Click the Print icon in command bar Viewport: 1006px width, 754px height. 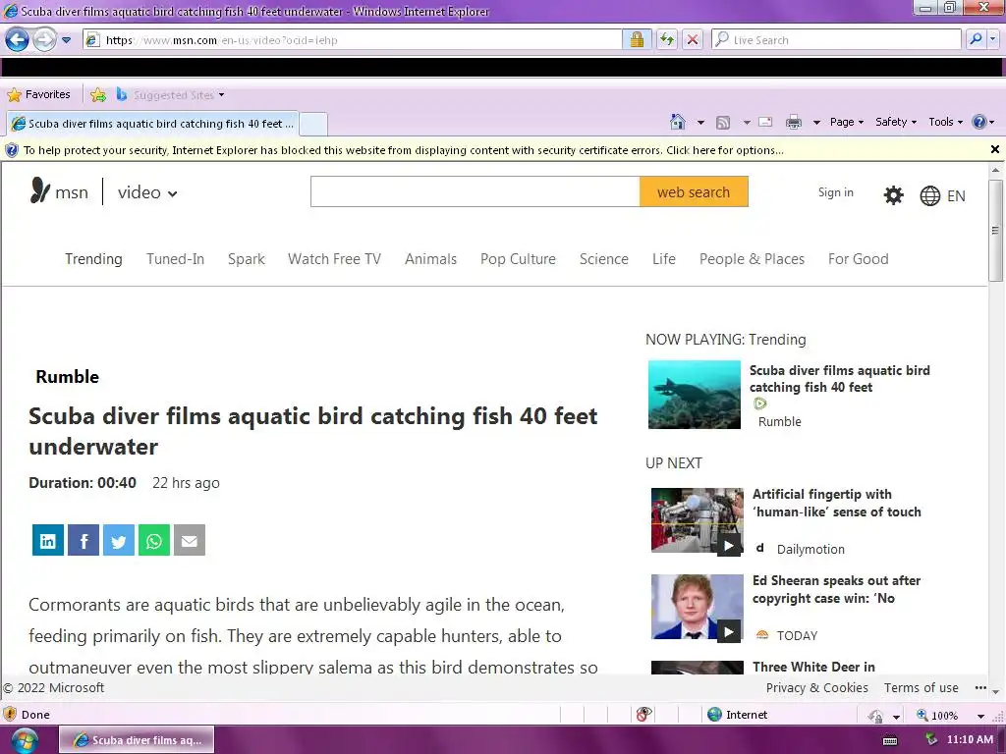[794, 122]
